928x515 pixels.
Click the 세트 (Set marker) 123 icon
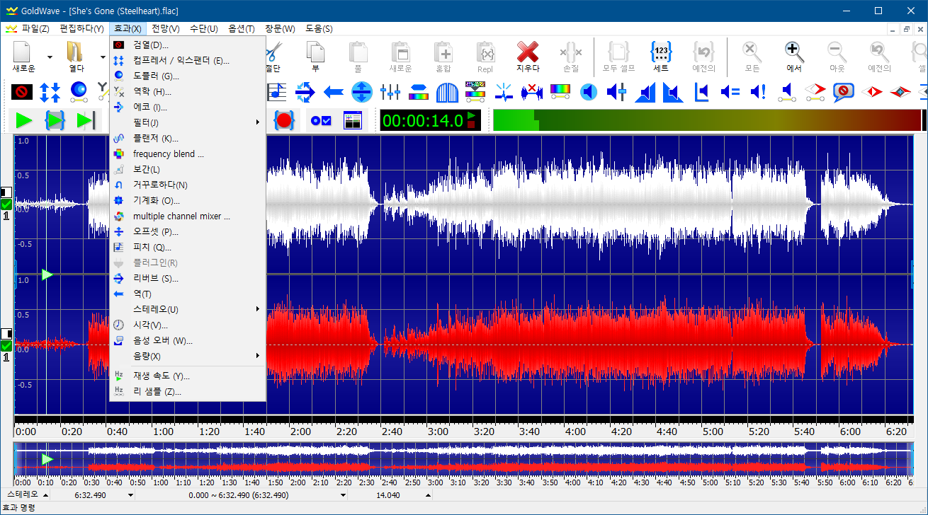tap(661, 57)
